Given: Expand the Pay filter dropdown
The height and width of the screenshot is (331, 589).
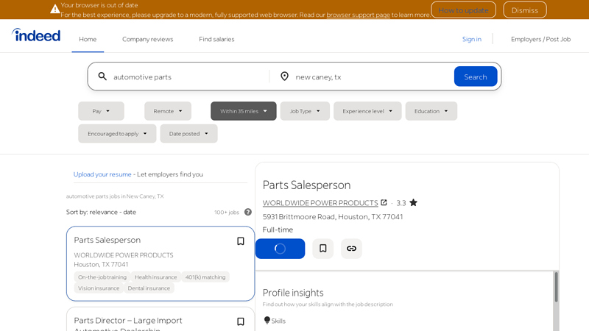Looking at the screenshot, I should (101, 111).
